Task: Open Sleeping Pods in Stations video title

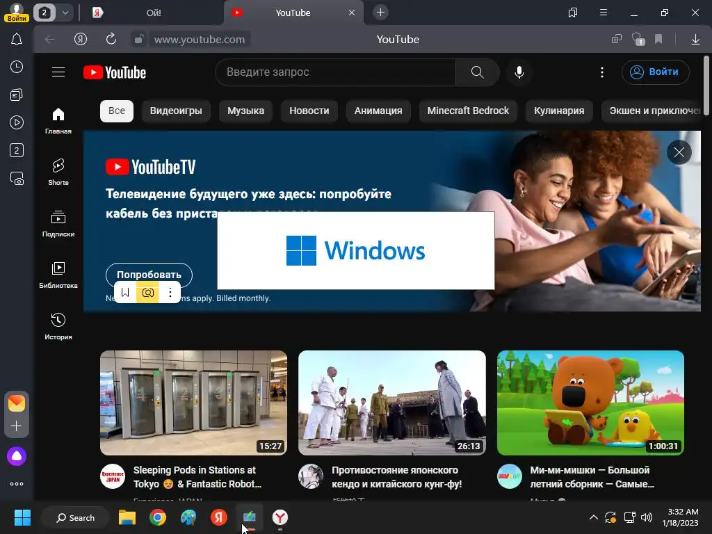Action: (197, 477)
